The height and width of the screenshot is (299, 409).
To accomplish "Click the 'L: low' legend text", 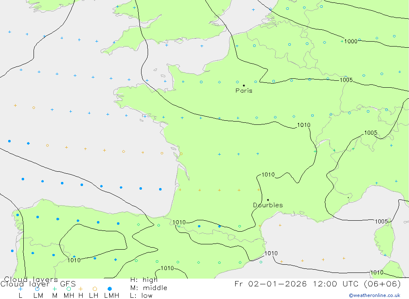I will [x=141, y=296].
